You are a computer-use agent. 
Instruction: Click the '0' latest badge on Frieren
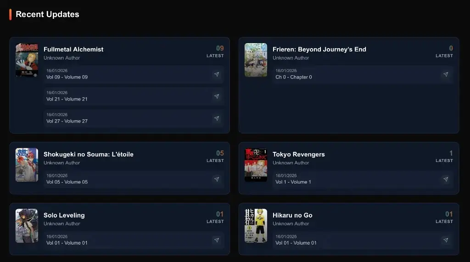[451, 48]
